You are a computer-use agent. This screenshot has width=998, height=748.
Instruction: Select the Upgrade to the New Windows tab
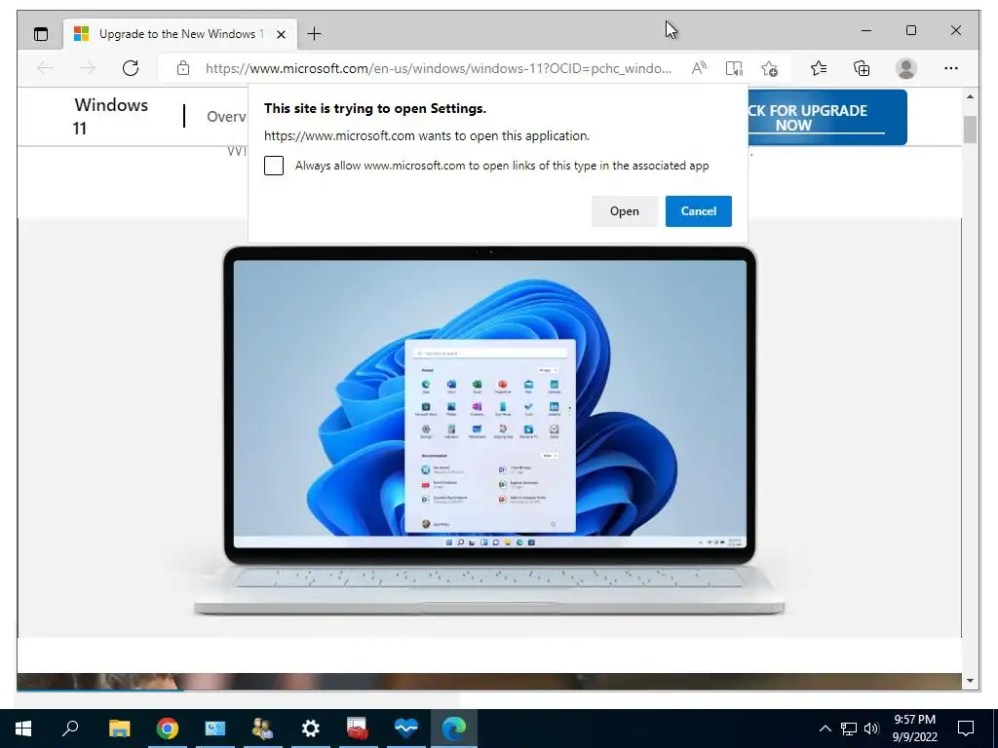tap(179, 34)
